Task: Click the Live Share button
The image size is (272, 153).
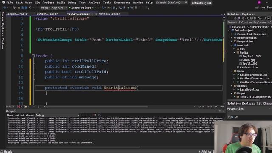Action: pos(263,8)
